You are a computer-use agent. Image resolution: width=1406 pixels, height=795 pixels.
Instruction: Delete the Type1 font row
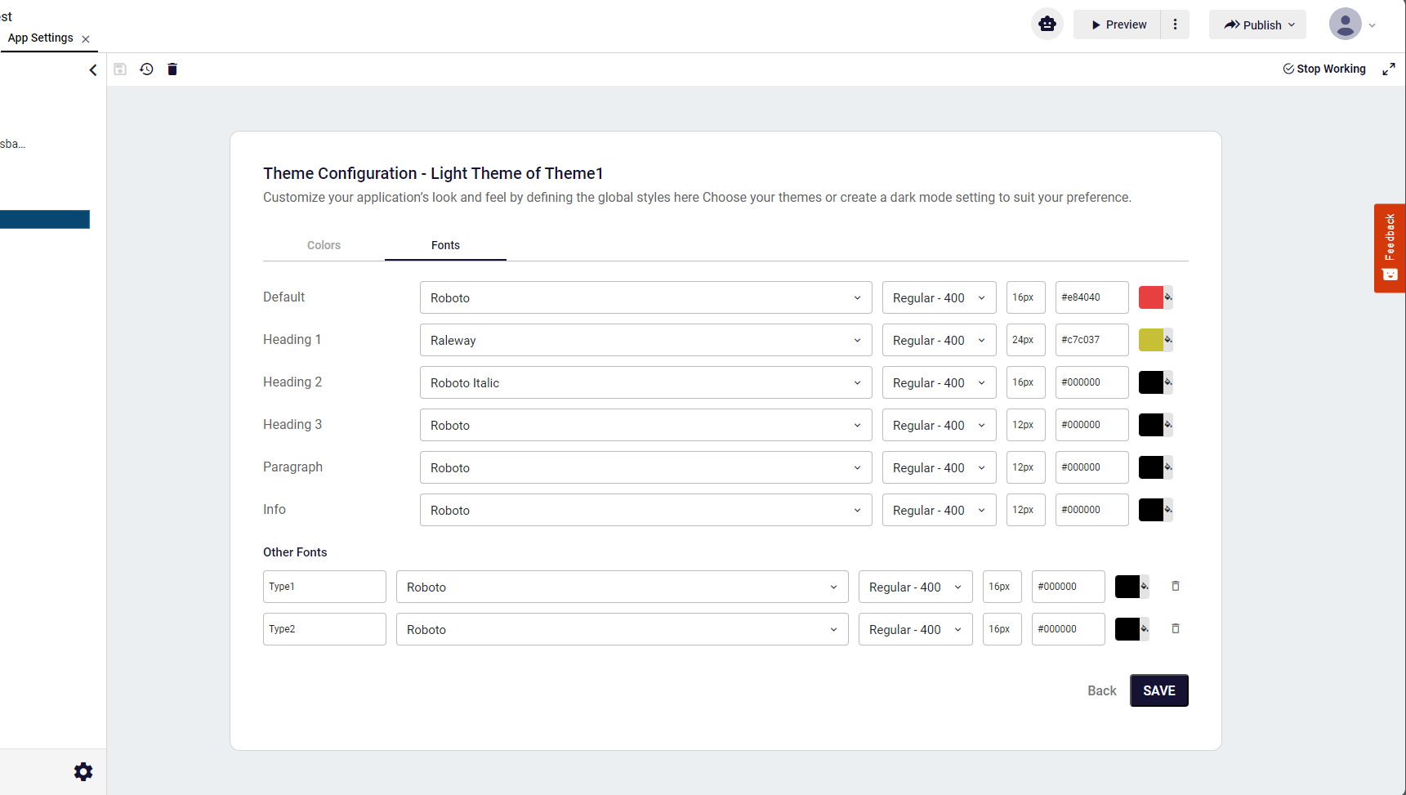[x=1176, y=586]
